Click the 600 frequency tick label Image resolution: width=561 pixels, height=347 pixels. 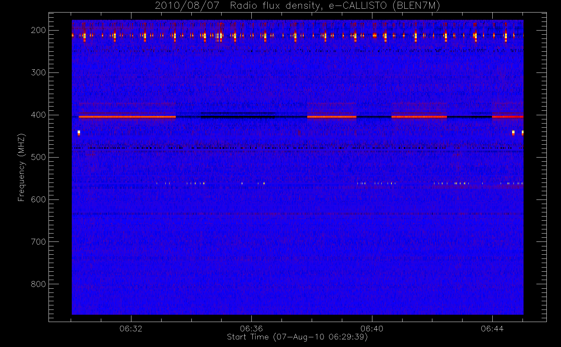click(38, 200)
